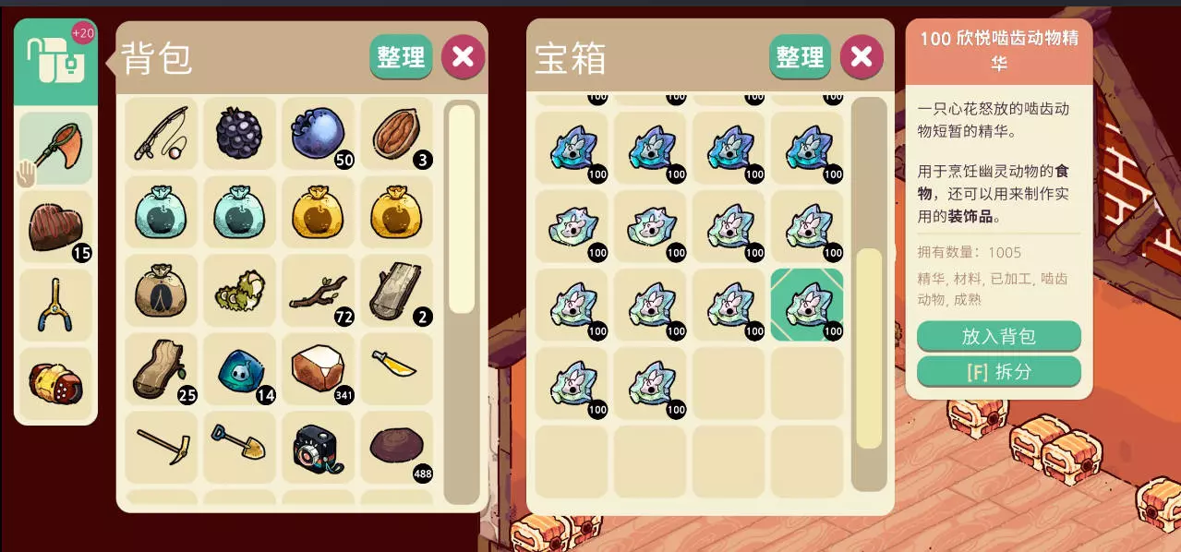Click the slingshot tool in sidebar
This screenshot has height=552, width=1181.
pyautogui.click(x=56, y=306)
